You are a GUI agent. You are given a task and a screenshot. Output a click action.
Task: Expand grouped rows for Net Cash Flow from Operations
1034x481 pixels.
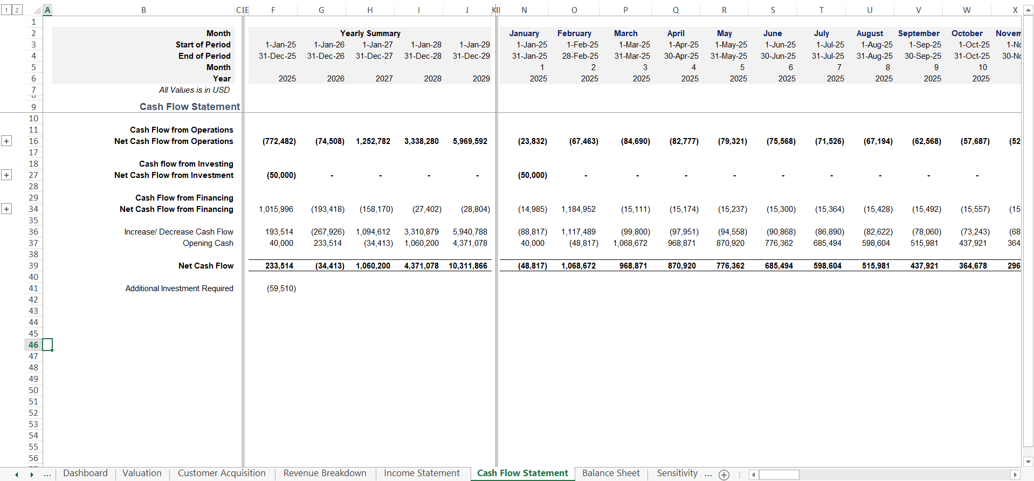point(6,141)
